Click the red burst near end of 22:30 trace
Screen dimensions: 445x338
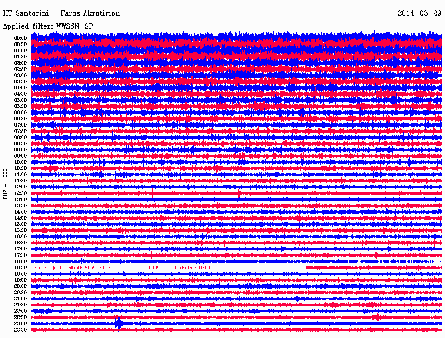point(376,317)
